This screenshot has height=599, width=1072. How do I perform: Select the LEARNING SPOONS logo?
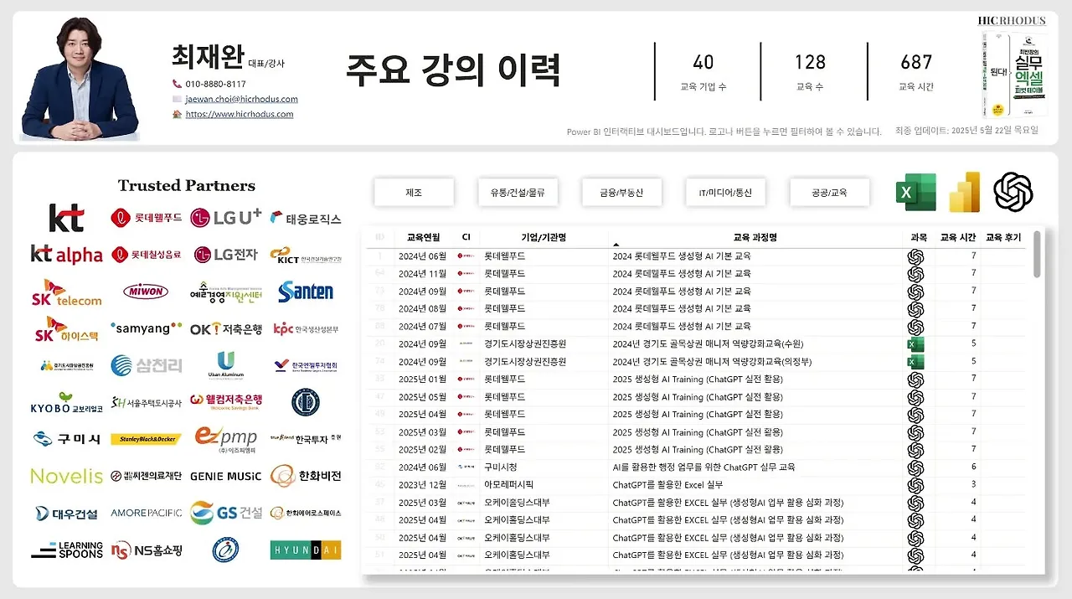pos(66,550)
